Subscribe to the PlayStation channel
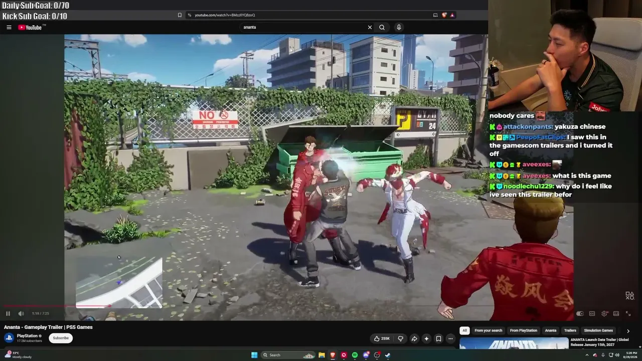 tap(61, 338)
